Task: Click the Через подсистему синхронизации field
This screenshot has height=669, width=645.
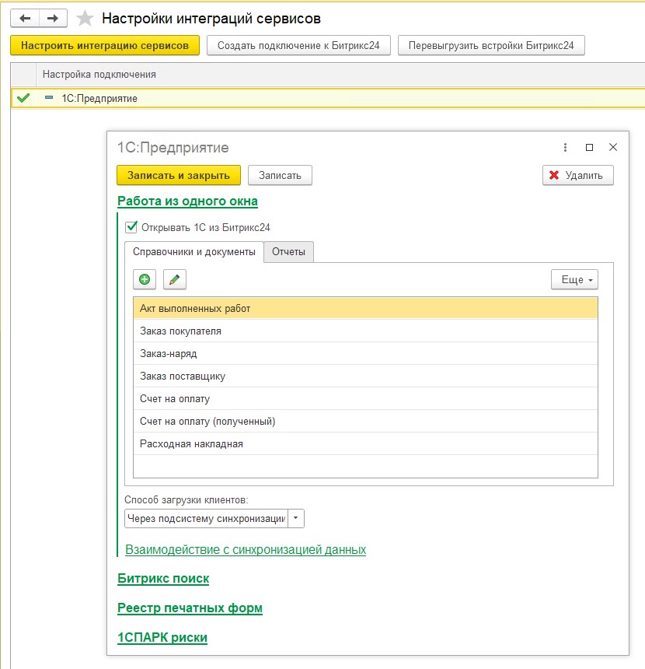Action: tap(207, 518)
